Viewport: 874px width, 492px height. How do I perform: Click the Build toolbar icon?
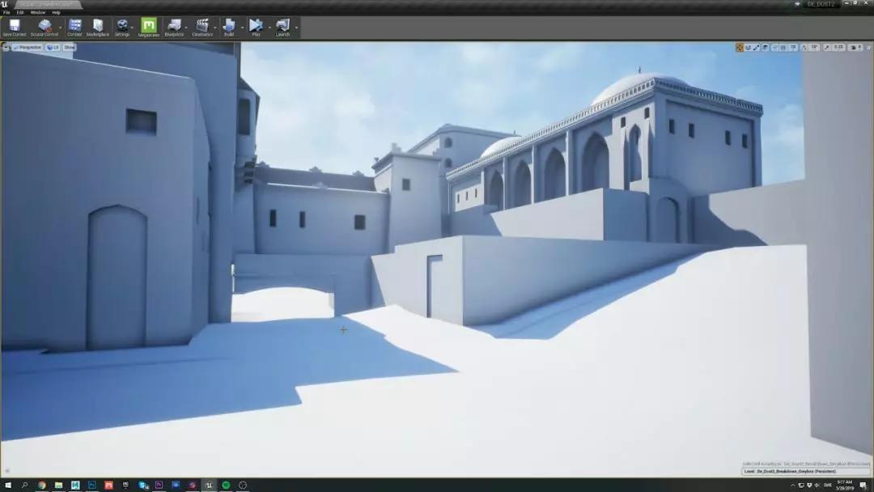228,27
